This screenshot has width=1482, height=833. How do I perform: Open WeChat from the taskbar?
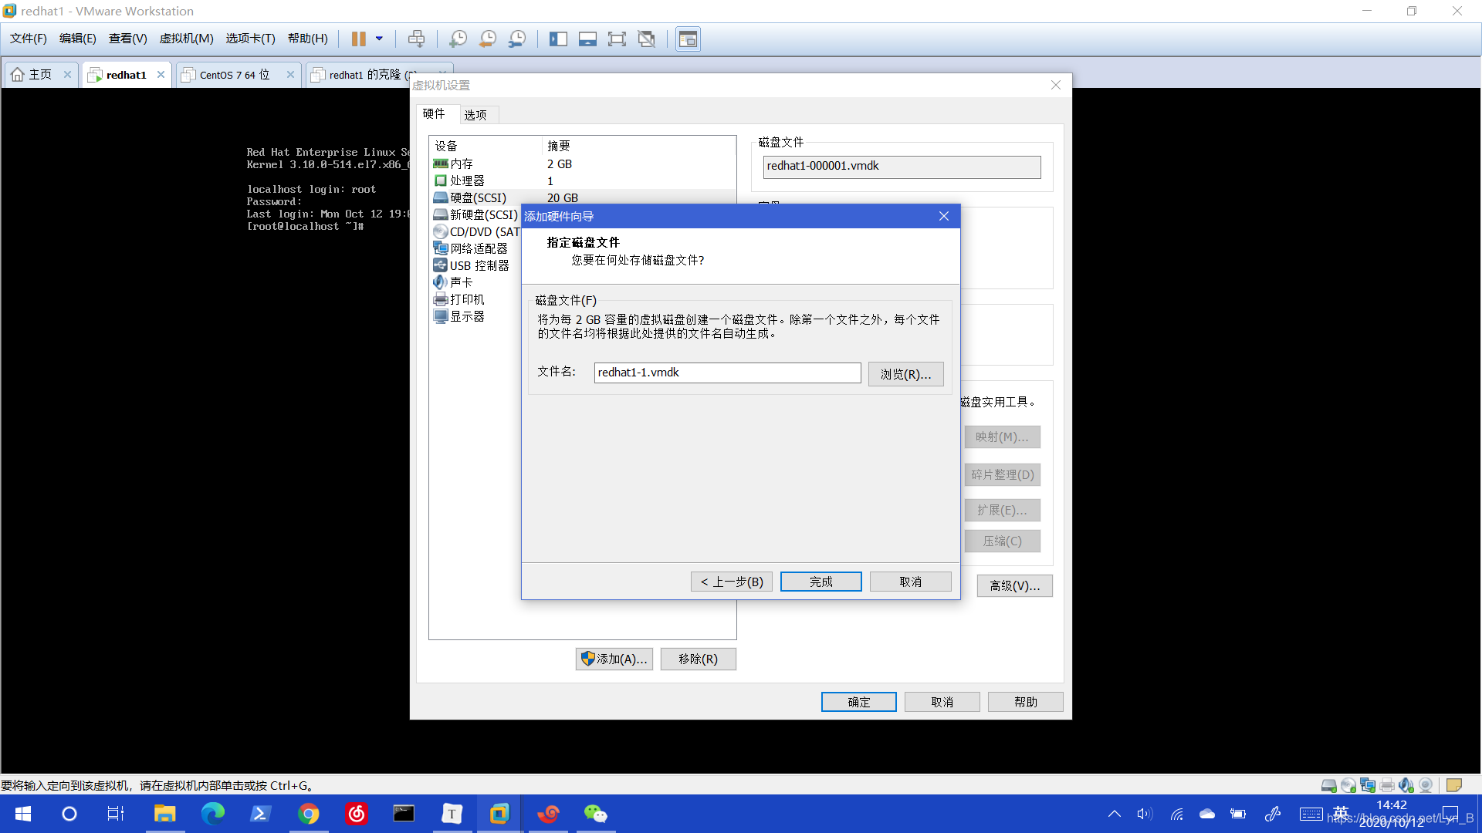pyautogui.click(x=595, y=814)
